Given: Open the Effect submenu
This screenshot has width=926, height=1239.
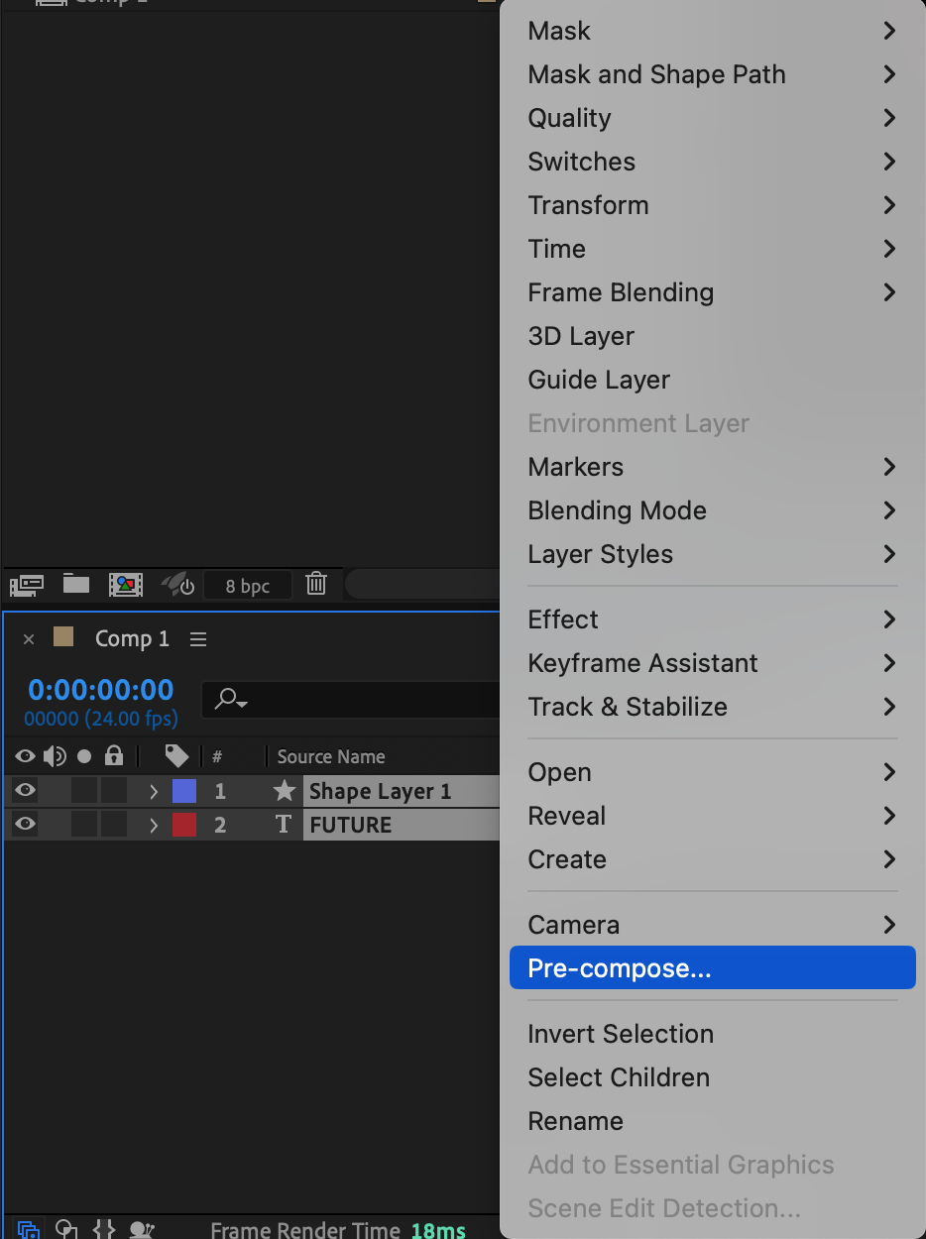Looking at the screenshot, I should point(712,619).
